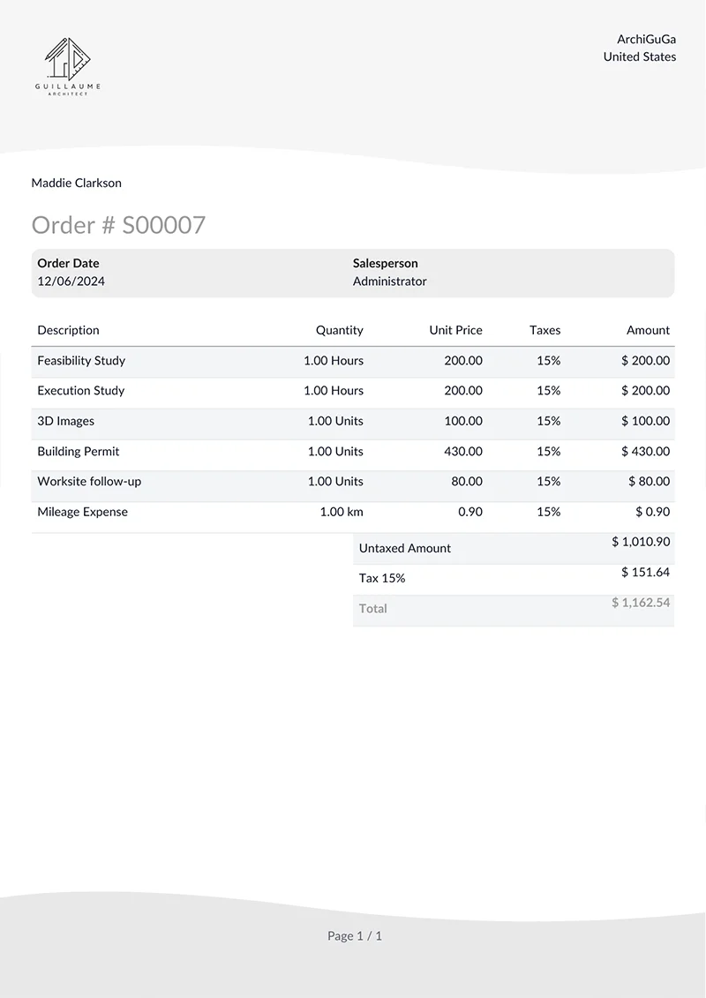Select the Feasibility Study line item

pos(353,360)
